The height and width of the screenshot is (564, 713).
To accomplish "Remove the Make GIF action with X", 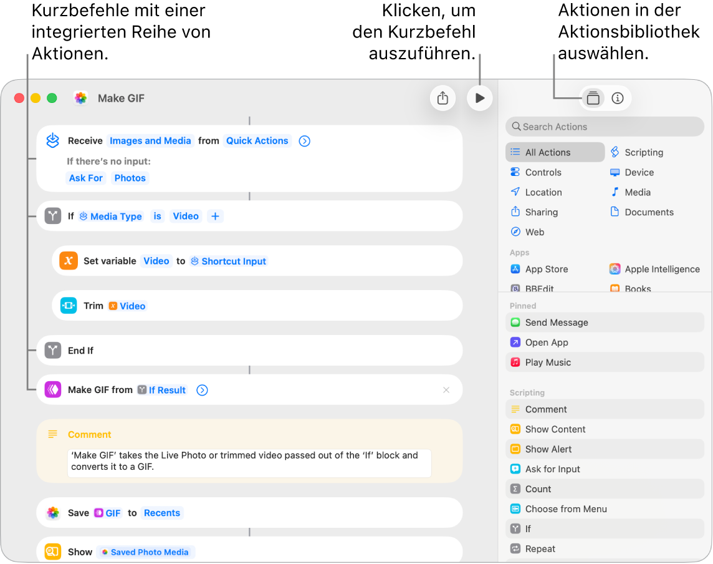I will click(446, 390).
